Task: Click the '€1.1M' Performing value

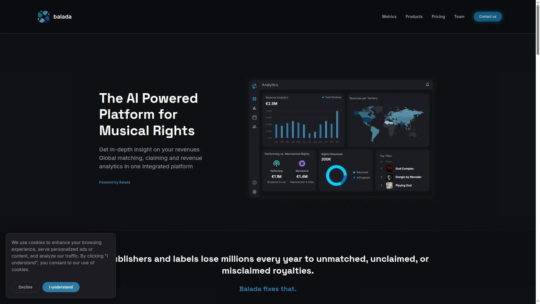Action: point(276,176)
